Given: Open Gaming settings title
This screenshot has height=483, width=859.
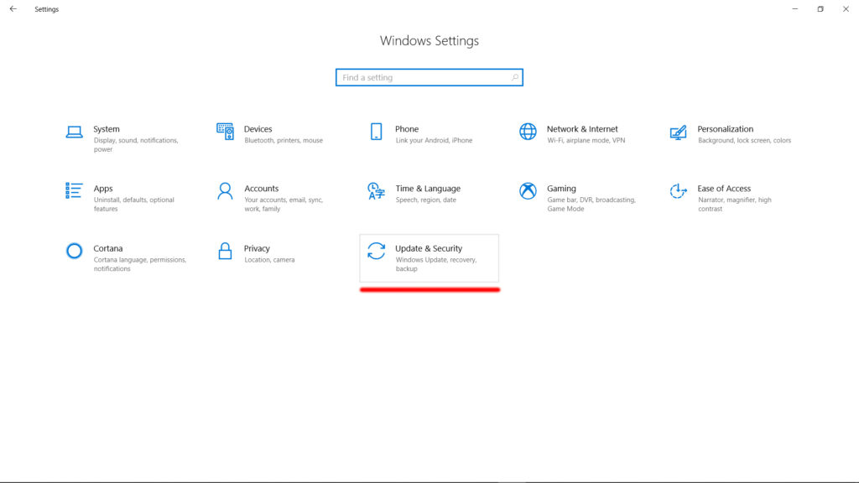Looking at the screenshot, I should tap(561, 189).
